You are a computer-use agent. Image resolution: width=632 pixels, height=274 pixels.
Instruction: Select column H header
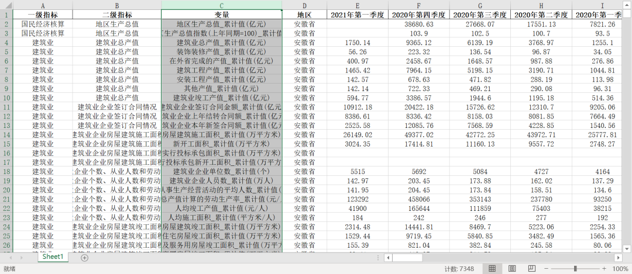(541, 5)
